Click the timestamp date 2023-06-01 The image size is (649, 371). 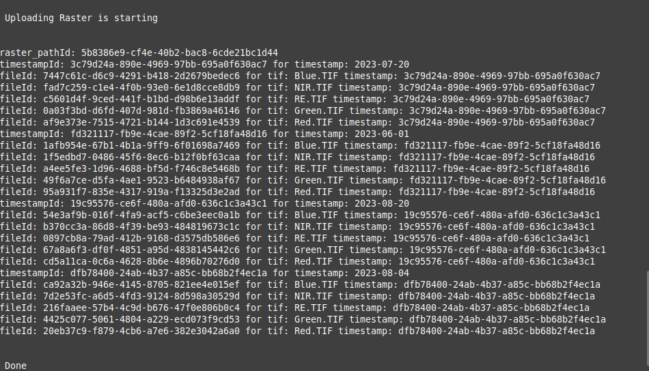pos(382,134)
